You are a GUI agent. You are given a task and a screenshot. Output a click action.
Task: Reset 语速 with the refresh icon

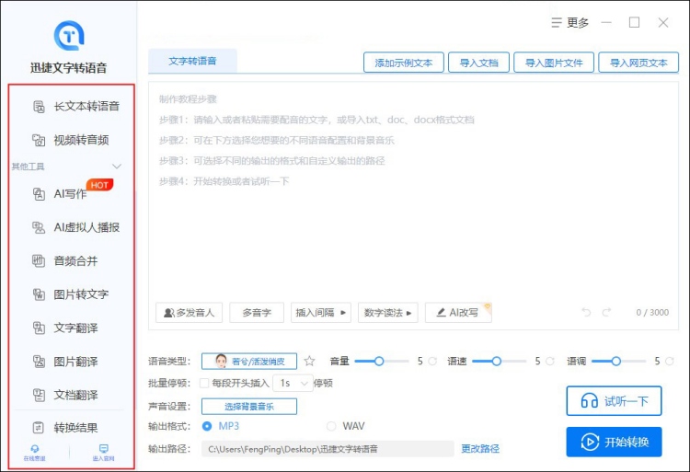(549, 362)
